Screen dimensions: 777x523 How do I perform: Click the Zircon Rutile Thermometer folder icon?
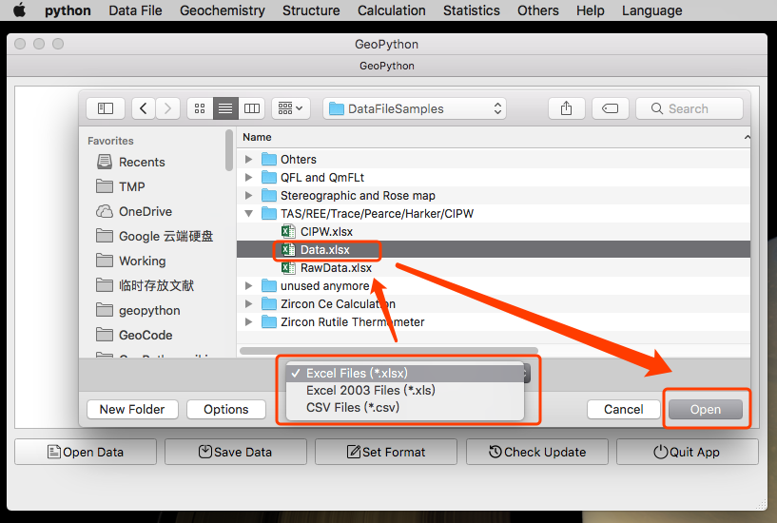[268, 322]
